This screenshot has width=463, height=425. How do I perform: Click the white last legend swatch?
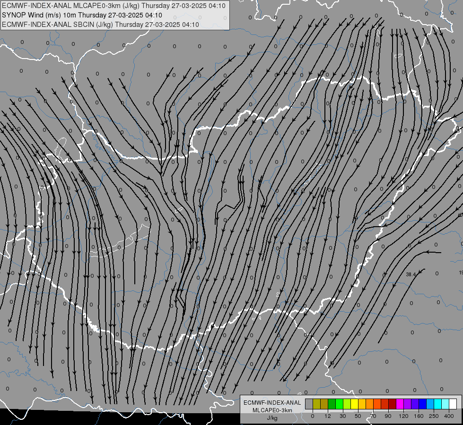pos(453,404)
